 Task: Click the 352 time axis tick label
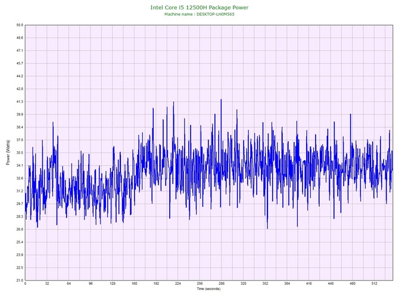tap(266, 284)
